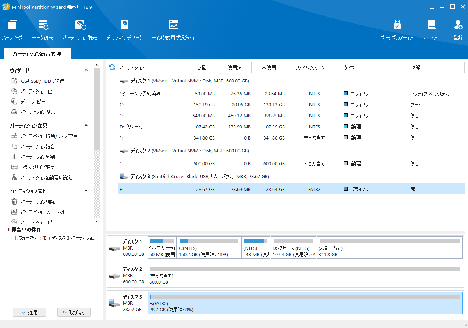Select パーティション削除

click(x=33, y=202)
